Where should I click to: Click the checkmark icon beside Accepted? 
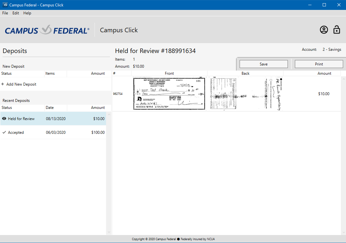pos(4,132)
